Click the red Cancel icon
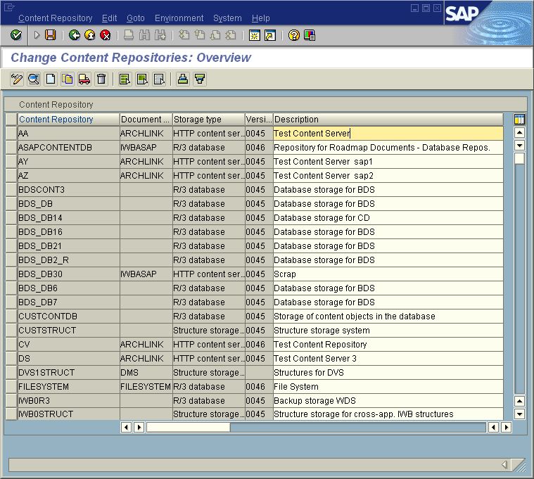534x479 pixels. point(106,35)
